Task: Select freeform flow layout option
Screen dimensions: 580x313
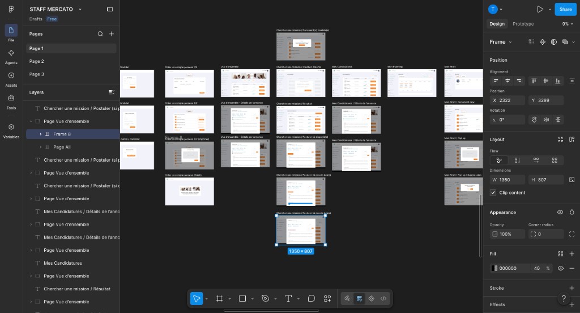Action: pyautogui.click(x=499, y=160)
